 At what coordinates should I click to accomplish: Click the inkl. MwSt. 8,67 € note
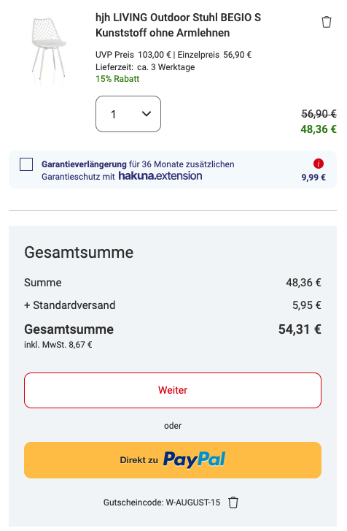[x=58, y=345]
